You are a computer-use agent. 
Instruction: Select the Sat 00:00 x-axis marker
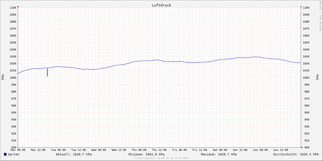pos(220,150)
